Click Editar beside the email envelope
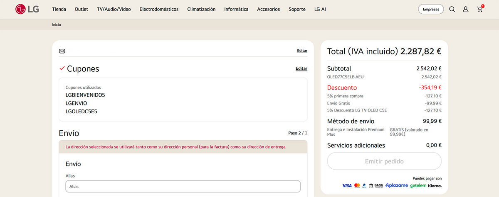This screenshot has width=499, height=197. (x=302, y=51)
